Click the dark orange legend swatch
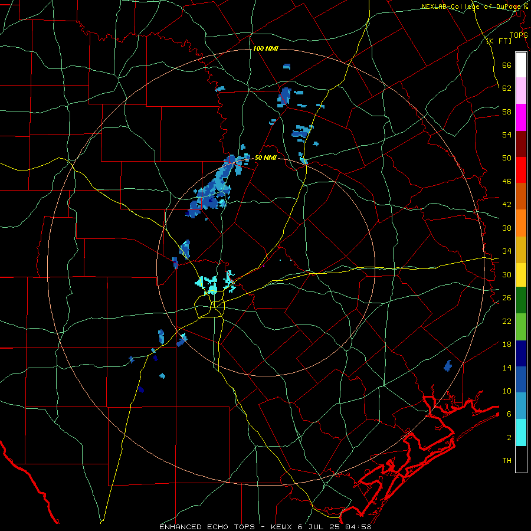The height and width of the screenshot is (531, 531). point(521,196)
